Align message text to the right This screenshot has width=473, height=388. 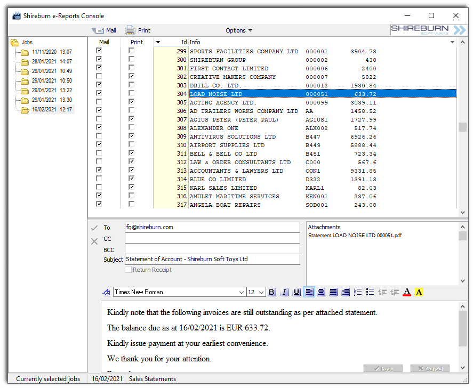pyautogui.click(x=346, y=292)
